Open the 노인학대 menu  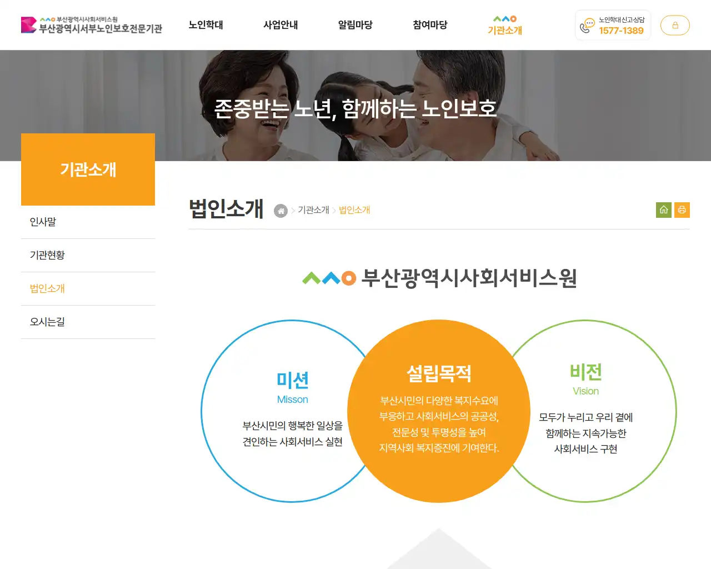click(206, 25)
